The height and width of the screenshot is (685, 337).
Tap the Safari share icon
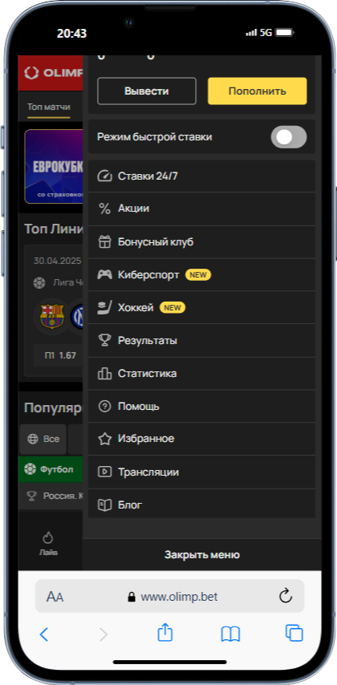[x=165, y=633]
